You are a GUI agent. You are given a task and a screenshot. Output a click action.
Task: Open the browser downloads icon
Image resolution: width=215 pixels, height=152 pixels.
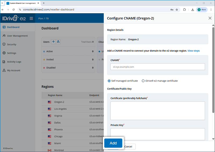[x=192, y=10]
